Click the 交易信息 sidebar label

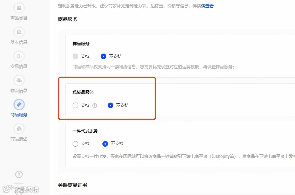(19, 66)
